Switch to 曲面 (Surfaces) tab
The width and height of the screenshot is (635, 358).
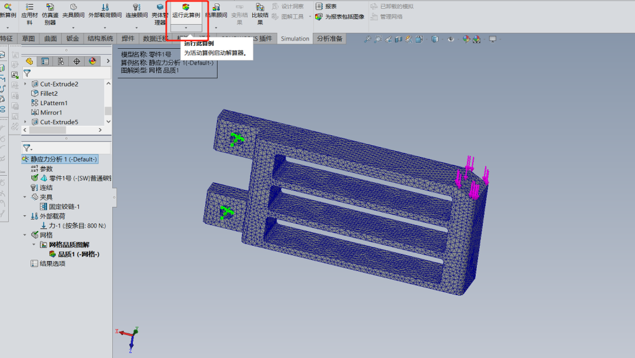point(51,38)
